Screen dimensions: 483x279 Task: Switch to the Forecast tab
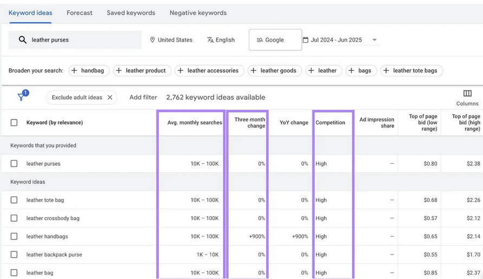(80, 13)
